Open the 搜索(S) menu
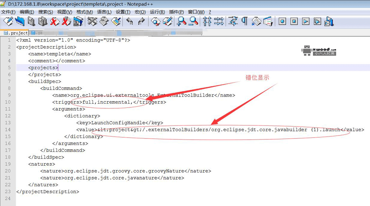Viewport: 370px width, 206px height. pyautogui.click(x=45, y=12)
